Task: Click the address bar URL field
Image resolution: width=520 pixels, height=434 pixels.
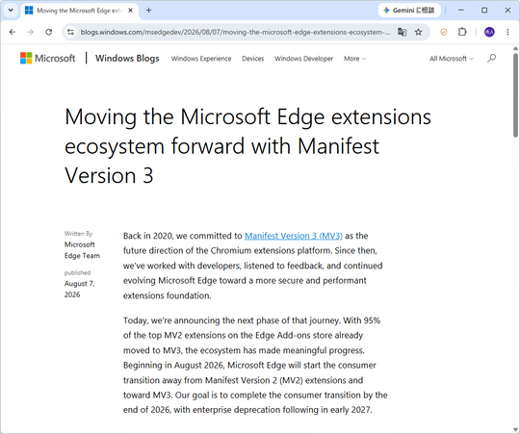Action: tap(235, 32)
